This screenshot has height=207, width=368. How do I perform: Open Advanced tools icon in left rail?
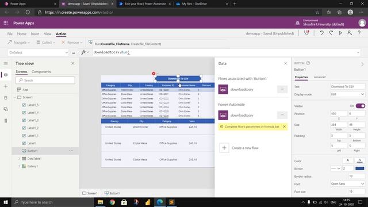pos(6,121)
